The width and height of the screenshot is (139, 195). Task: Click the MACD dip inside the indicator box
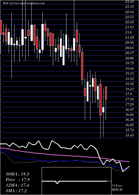point(57,182)
